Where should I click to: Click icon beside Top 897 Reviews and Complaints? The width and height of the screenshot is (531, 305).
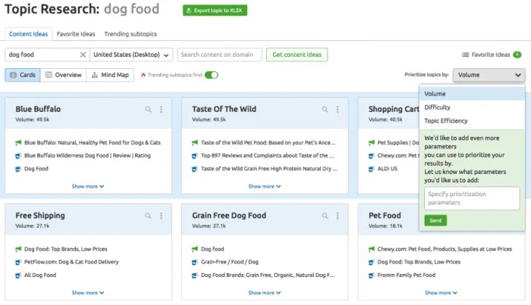point(195,156)
